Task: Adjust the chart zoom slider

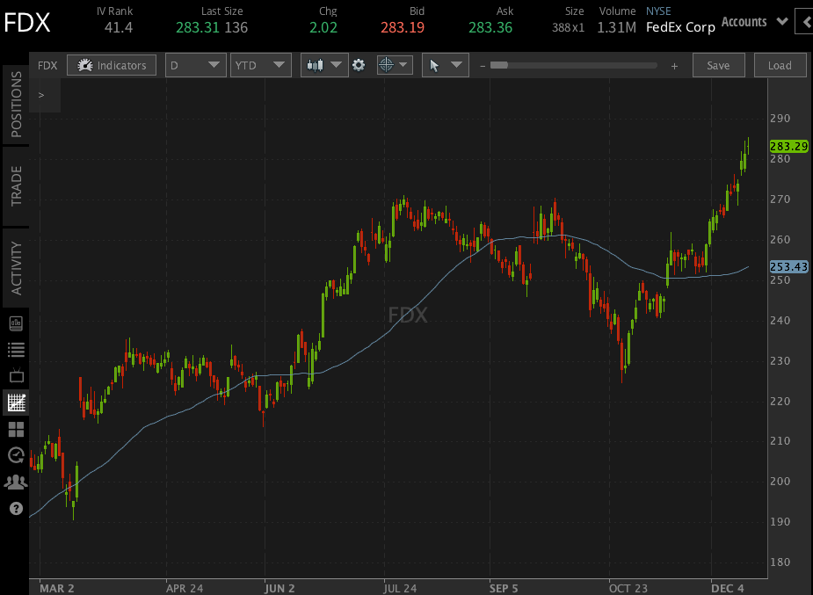Action: (499, 64)
